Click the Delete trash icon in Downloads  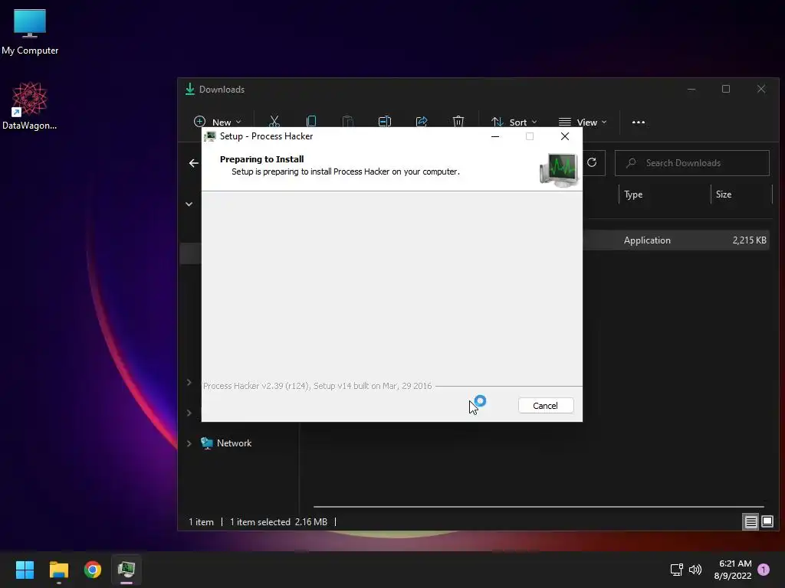click(x=458, y=122)
